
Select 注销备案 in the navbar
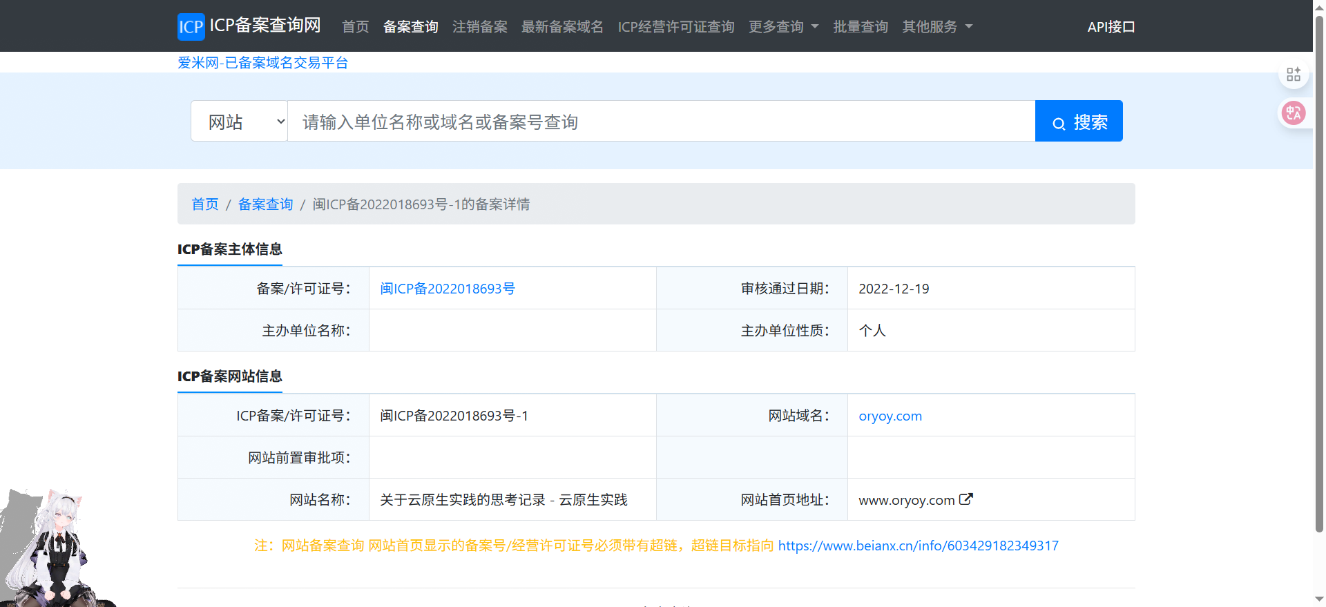[480, 27]
